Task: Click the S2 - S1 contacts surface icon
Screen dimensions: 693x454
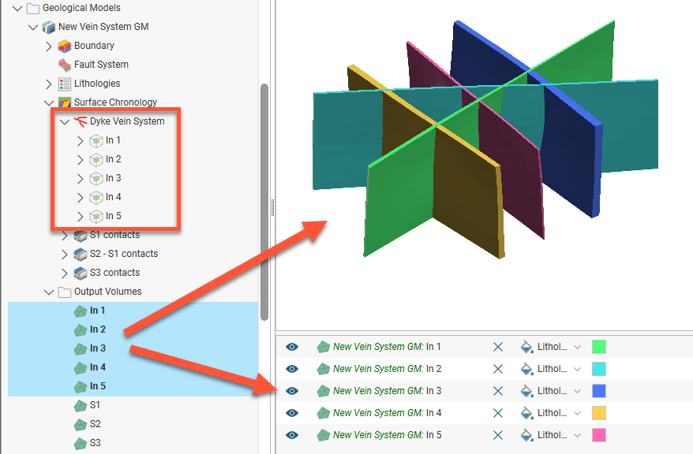Action: (80, 254)
